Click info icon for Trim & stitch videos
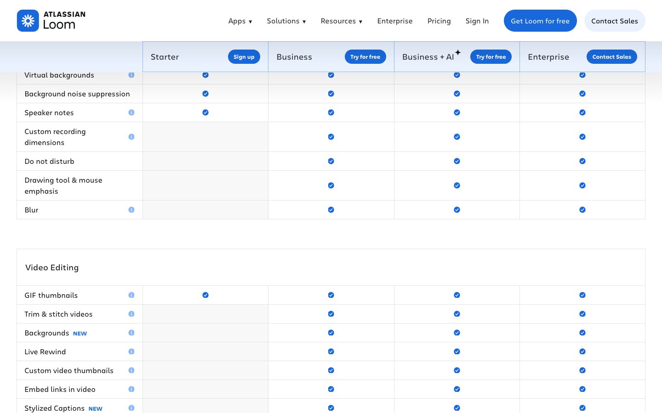The height and width of the screenshot is (413, 662). (x=131, y=314)
